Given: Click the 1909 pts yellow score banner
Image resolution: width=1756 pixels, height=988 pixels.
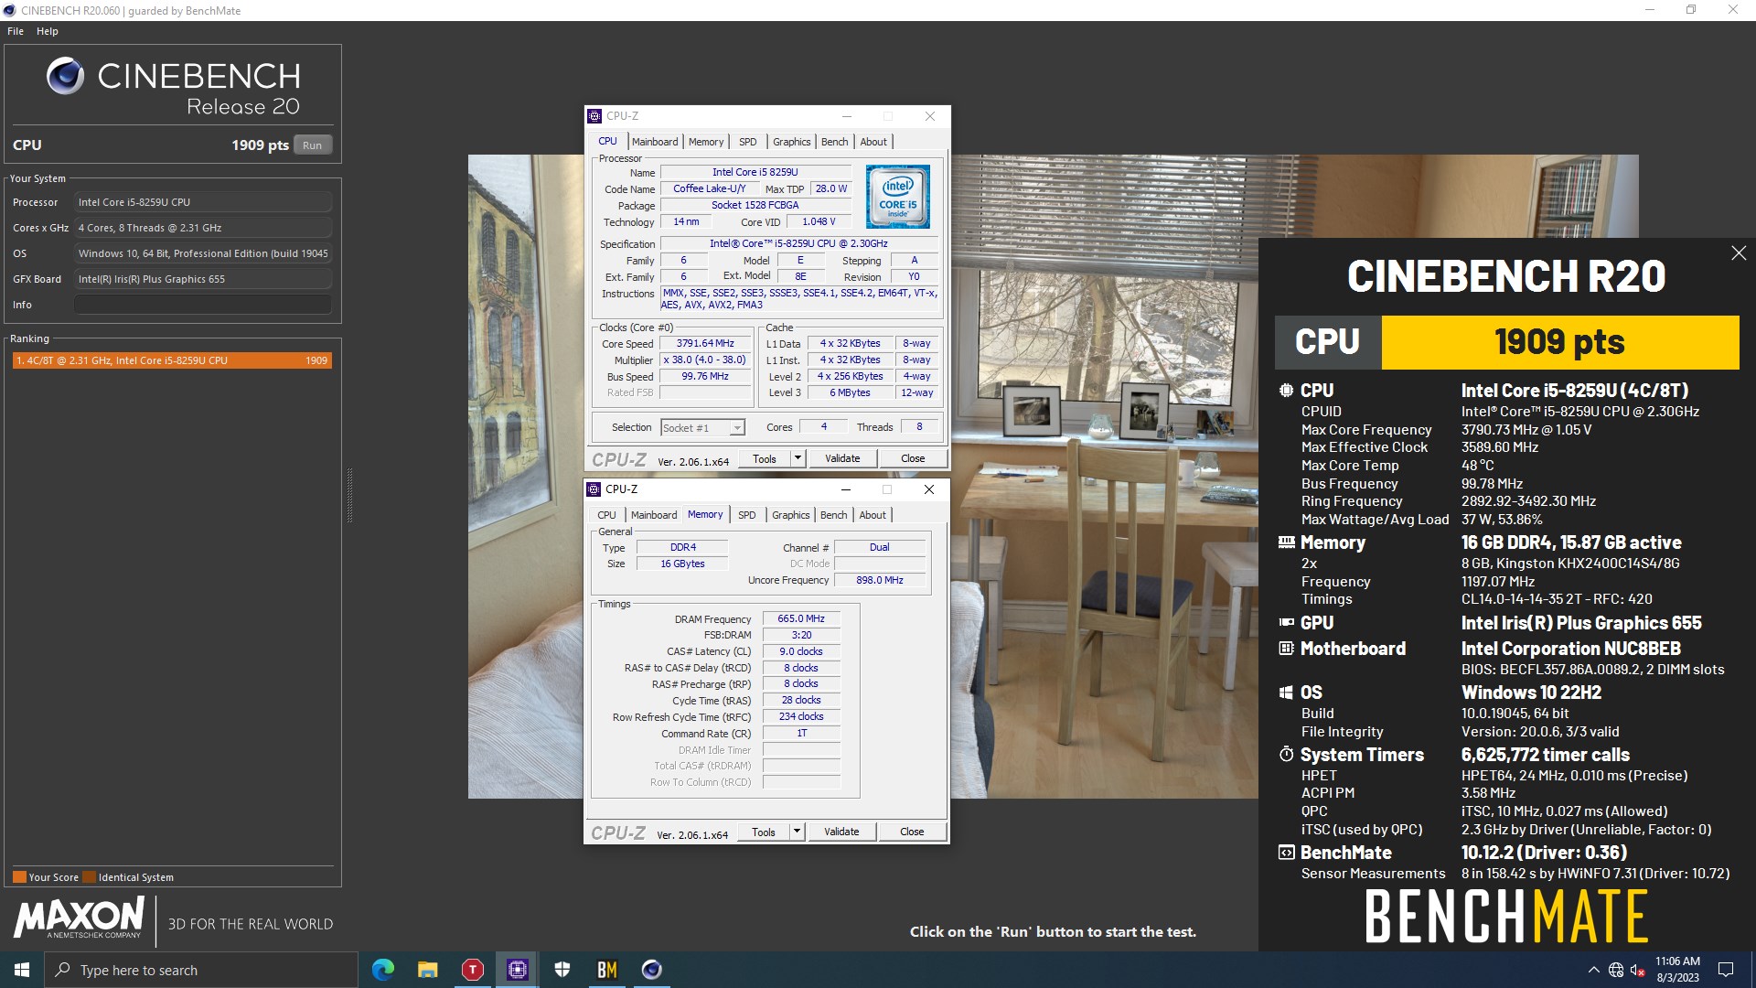Looking at the screenshot, I should click(x=1560, y=342).
